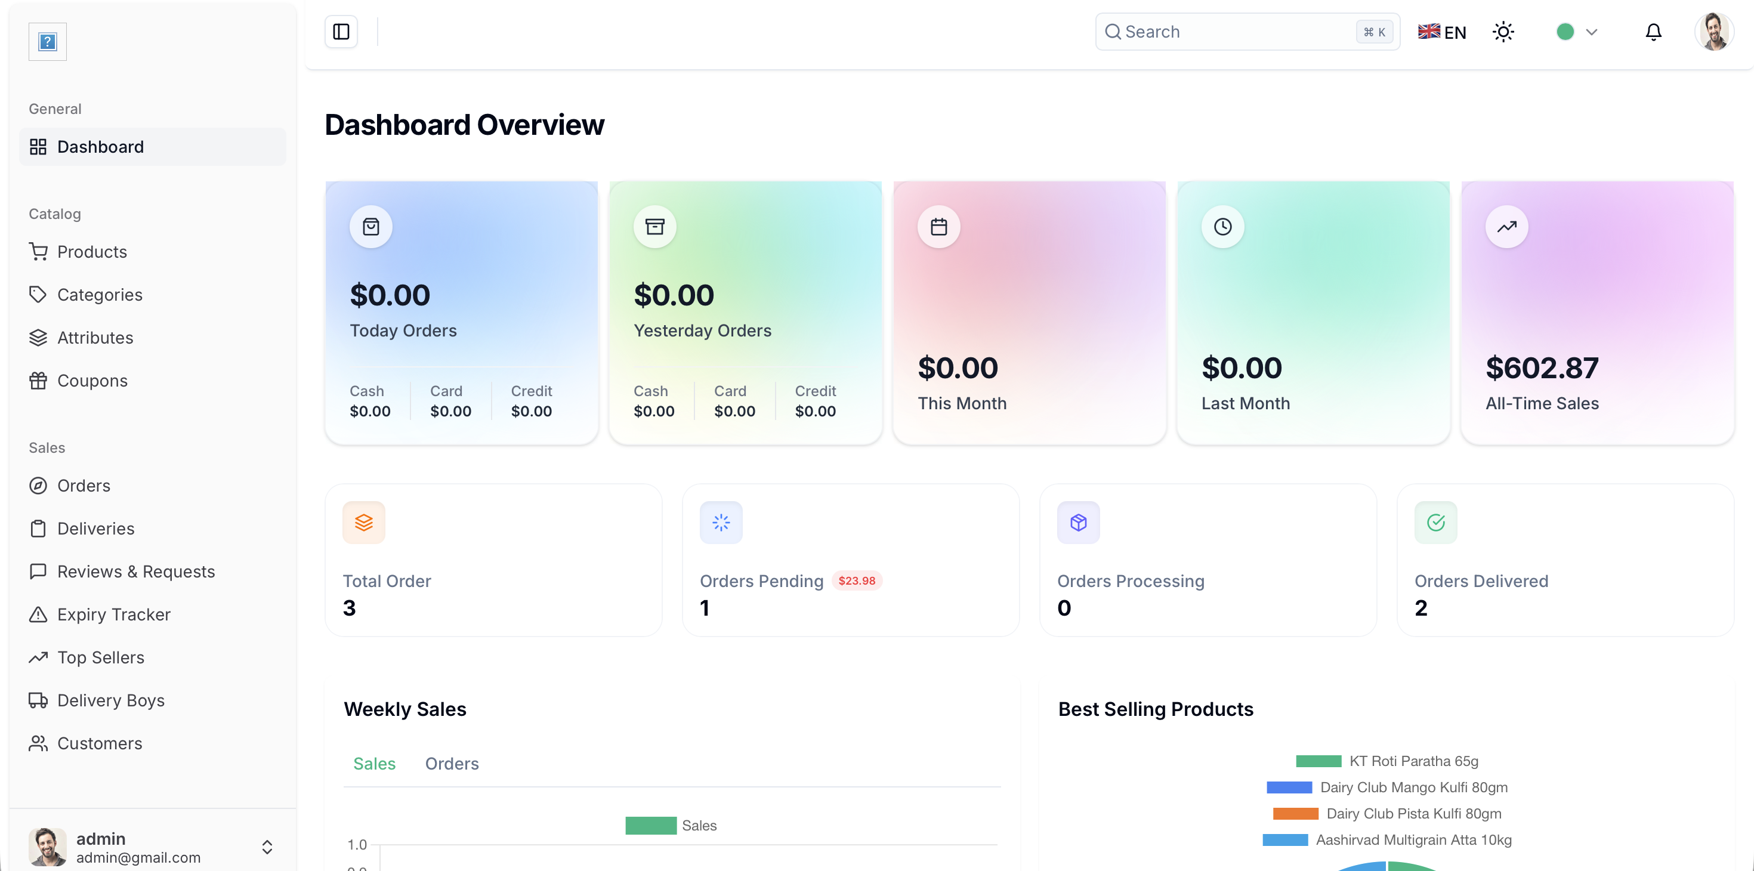
Task: Open the Coupons page
Action: click(x=153, y=381)
